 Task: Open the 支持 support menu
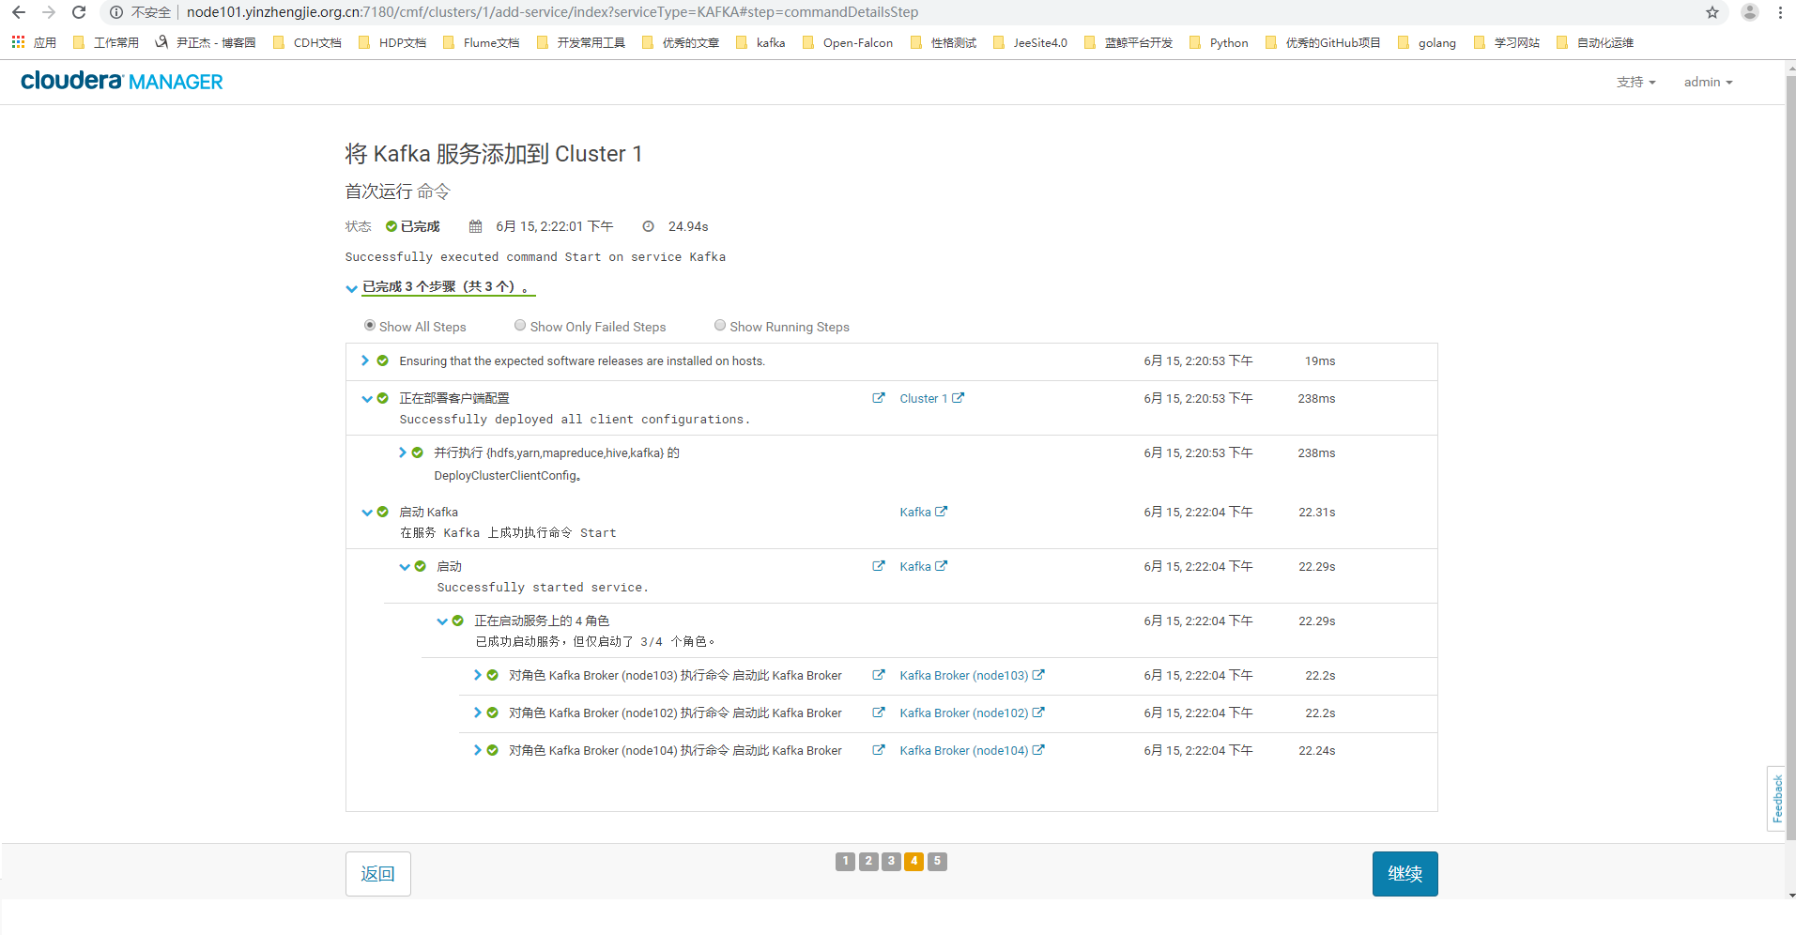[x=1635, y=82]
